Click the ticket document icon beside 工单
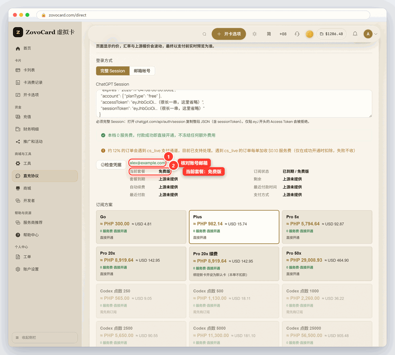 [x=18, y=257]
